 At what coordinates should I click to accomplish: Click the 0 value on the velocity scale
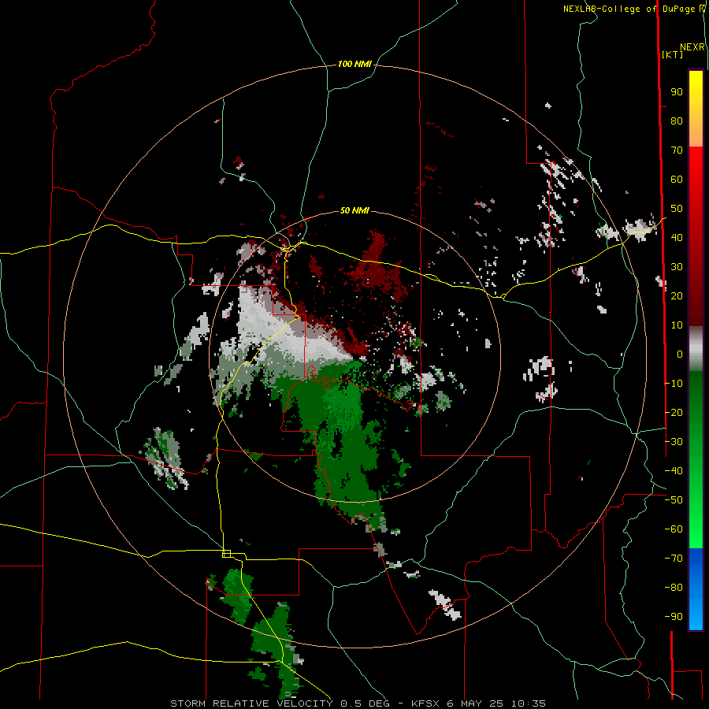coord(680,354)
